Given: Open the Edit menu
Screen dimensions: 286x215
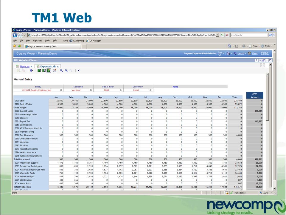Looking at the screenshot, I should (21, 41).
